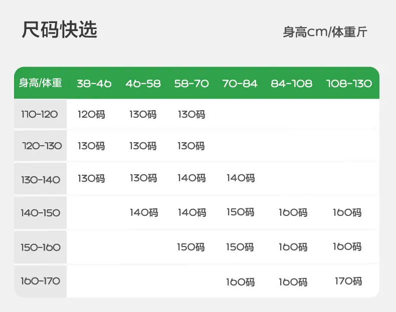Pick the 150-160 height row label

click(41, 247)
